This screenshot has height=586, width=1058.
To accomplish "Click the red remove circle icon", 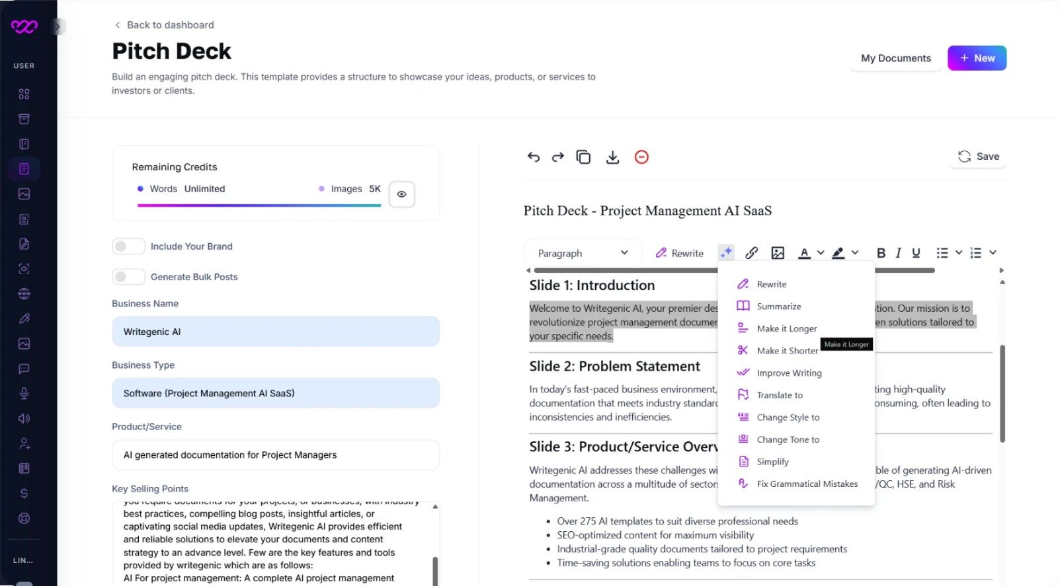I will point(641,157).
